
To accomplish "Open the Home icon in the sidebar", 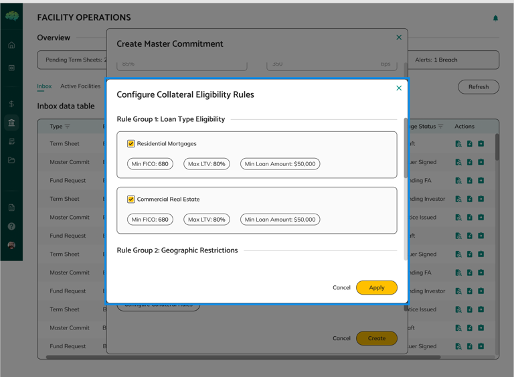I will tap(11, 46).
